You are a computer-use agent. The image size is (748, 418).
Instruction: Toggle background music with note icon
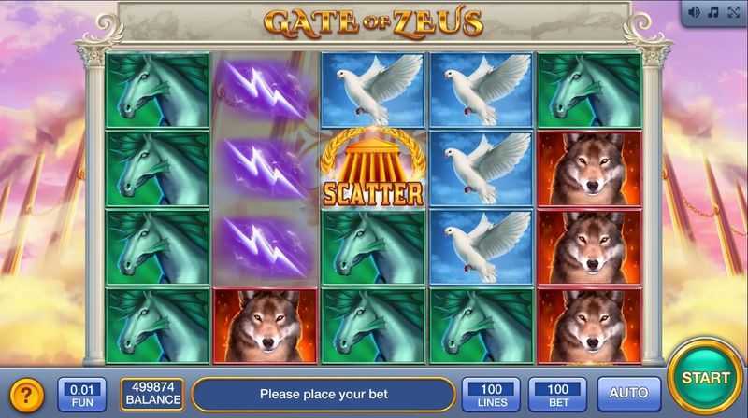tap(713, 13)
